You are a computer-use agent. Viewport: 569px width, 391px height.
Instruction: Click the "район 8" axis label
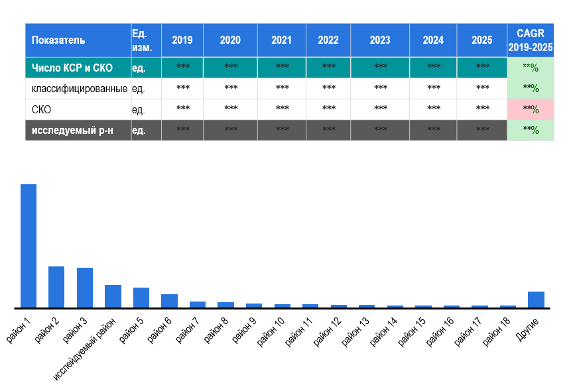(216, 330)
